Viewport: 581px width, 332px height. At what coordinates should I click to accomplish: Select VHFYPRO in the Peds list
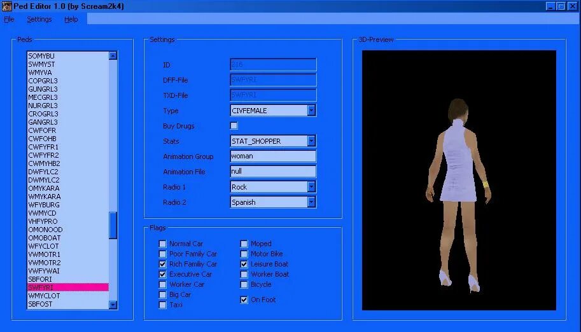[x=68, y=221]
